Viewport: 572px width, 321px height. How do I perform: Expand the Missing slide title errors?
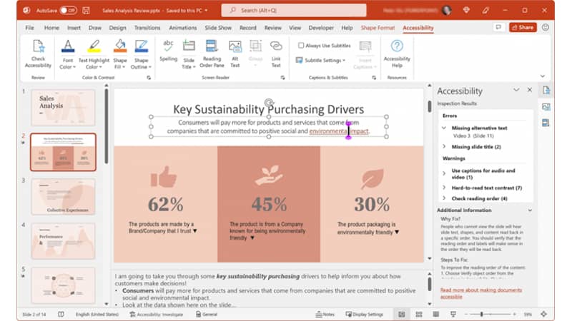[445, 146]
